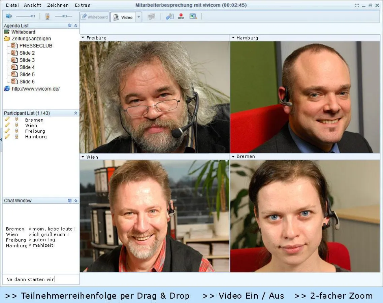
Task: Click the screen sharing icon
Action: point(151,16)
